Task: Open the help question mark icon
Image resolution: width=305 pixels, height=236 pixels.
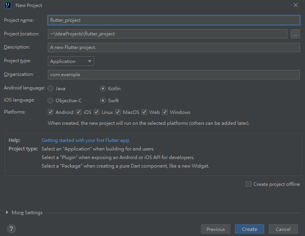Action: click(x=11, y=229)
